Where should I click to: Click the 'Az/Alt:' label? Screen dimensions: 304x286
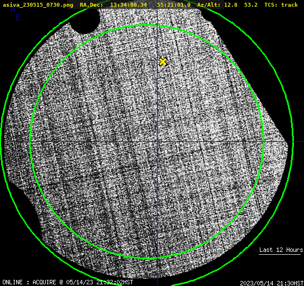tap(209, 4)
